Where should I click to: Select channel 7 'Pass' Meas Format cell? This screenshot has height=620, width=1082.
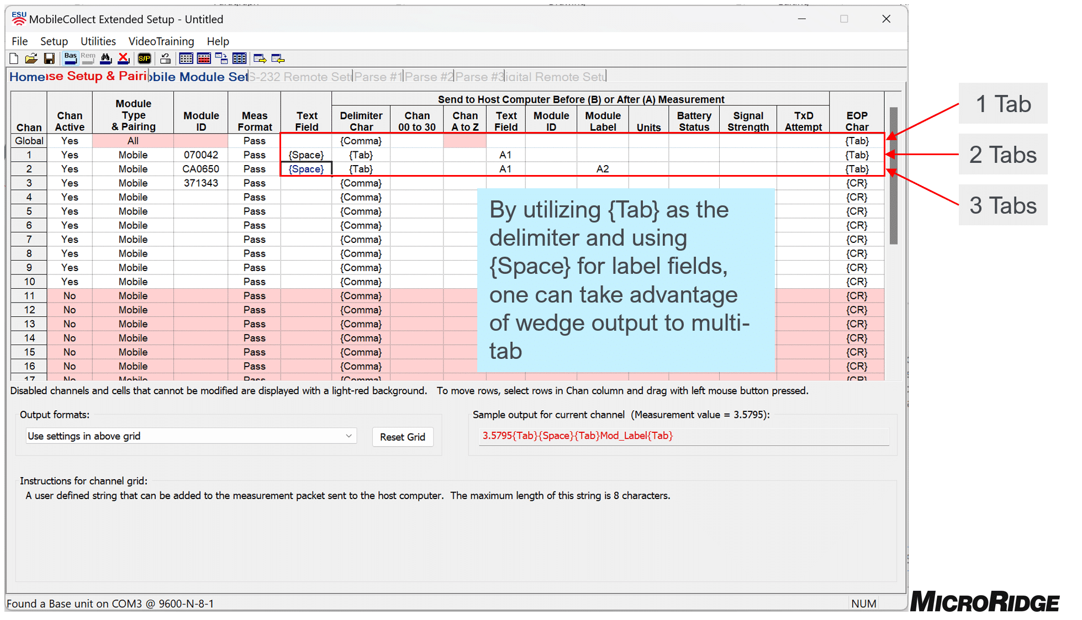(x=255, y=240)
